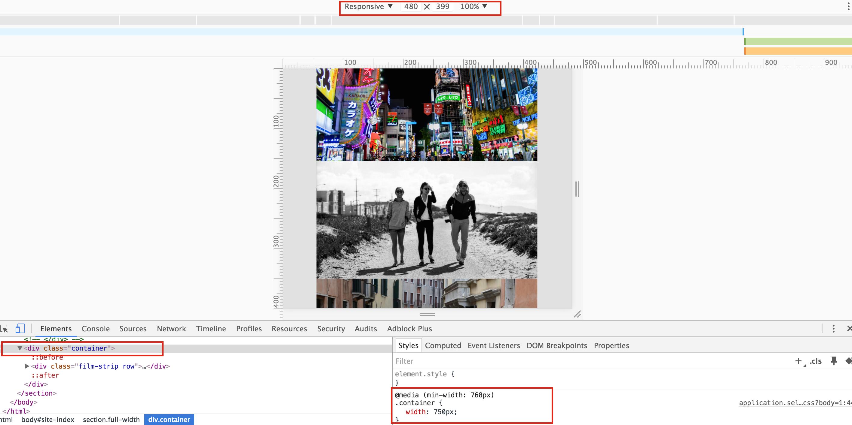This screenshot has height=425, width=852.
Task: Click the swap dimensions X between width and height
Action: [x=427, y=6]
